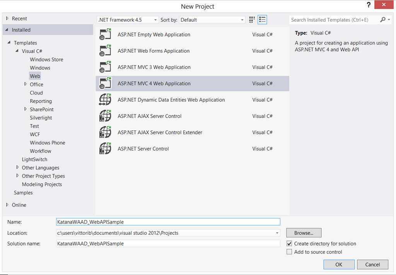Switch to medium icons list view

point(263,20)
